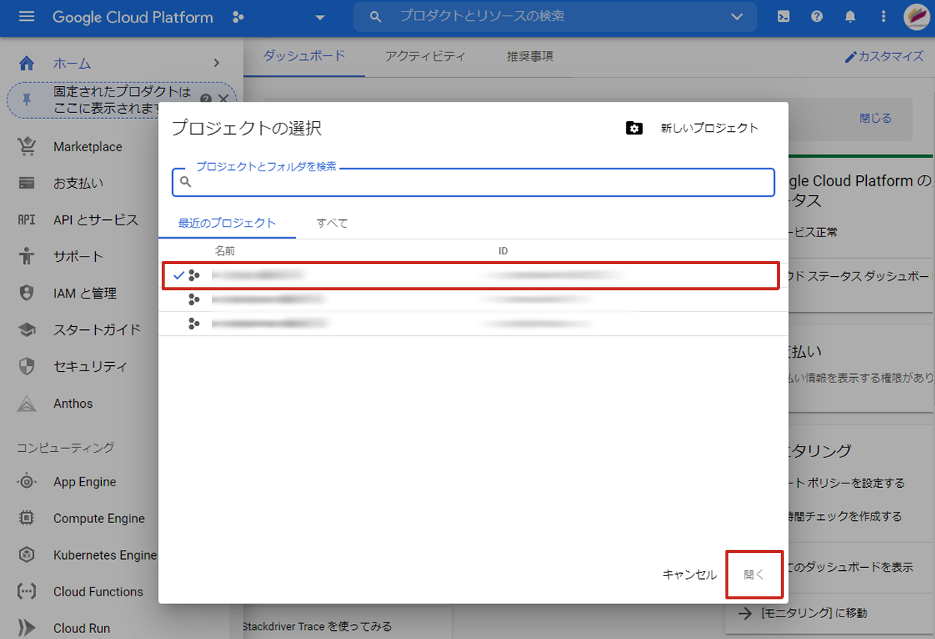935x639 pixels.
Task: Open the help question mark icon
Action: 817,17
